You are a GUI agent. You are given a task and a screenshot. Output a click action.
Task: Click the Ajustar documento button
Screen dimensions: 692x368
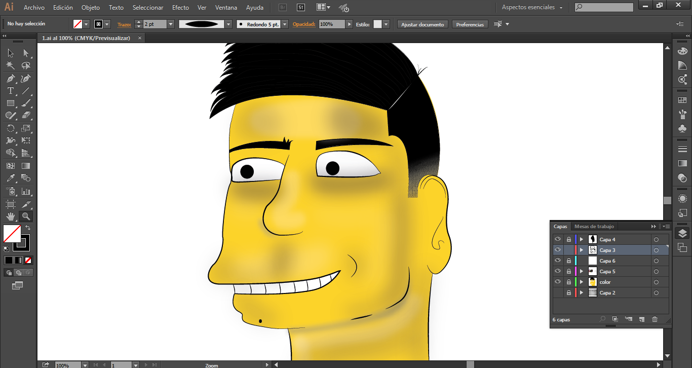(422, 24)
